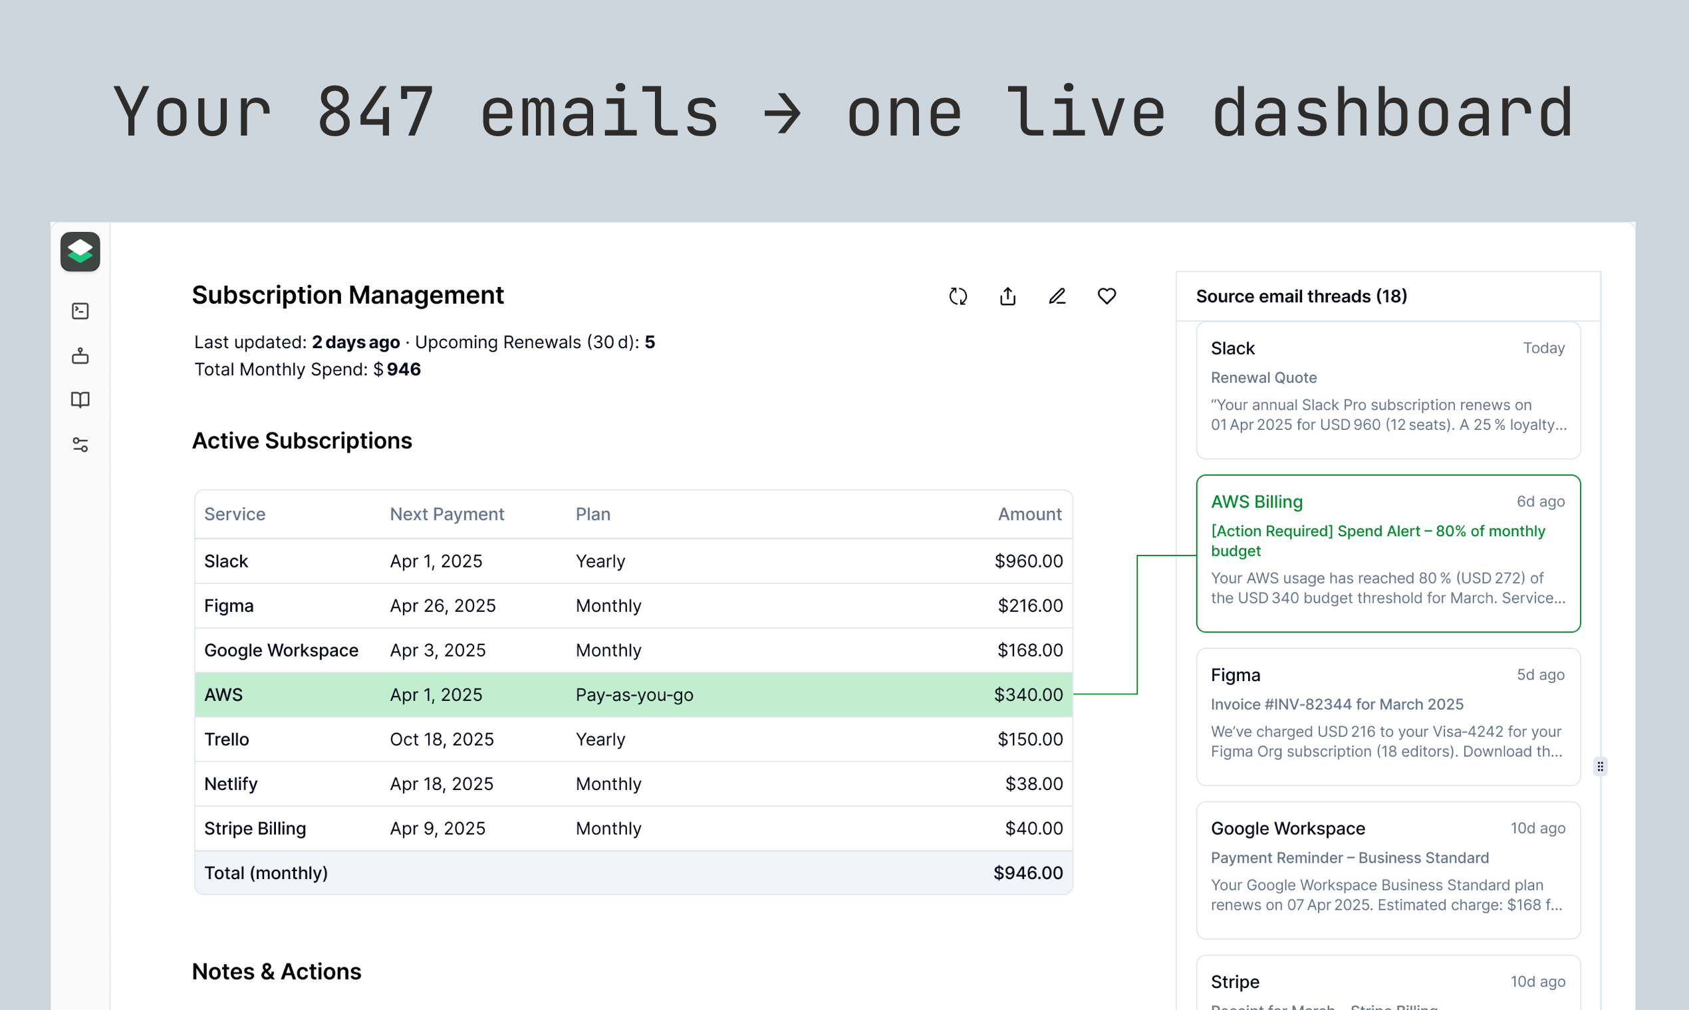Refresh the Subscription Management dashboard
Image resolution: width=1689 pixels, height=1010 pixels.
[x=958, y=296]
